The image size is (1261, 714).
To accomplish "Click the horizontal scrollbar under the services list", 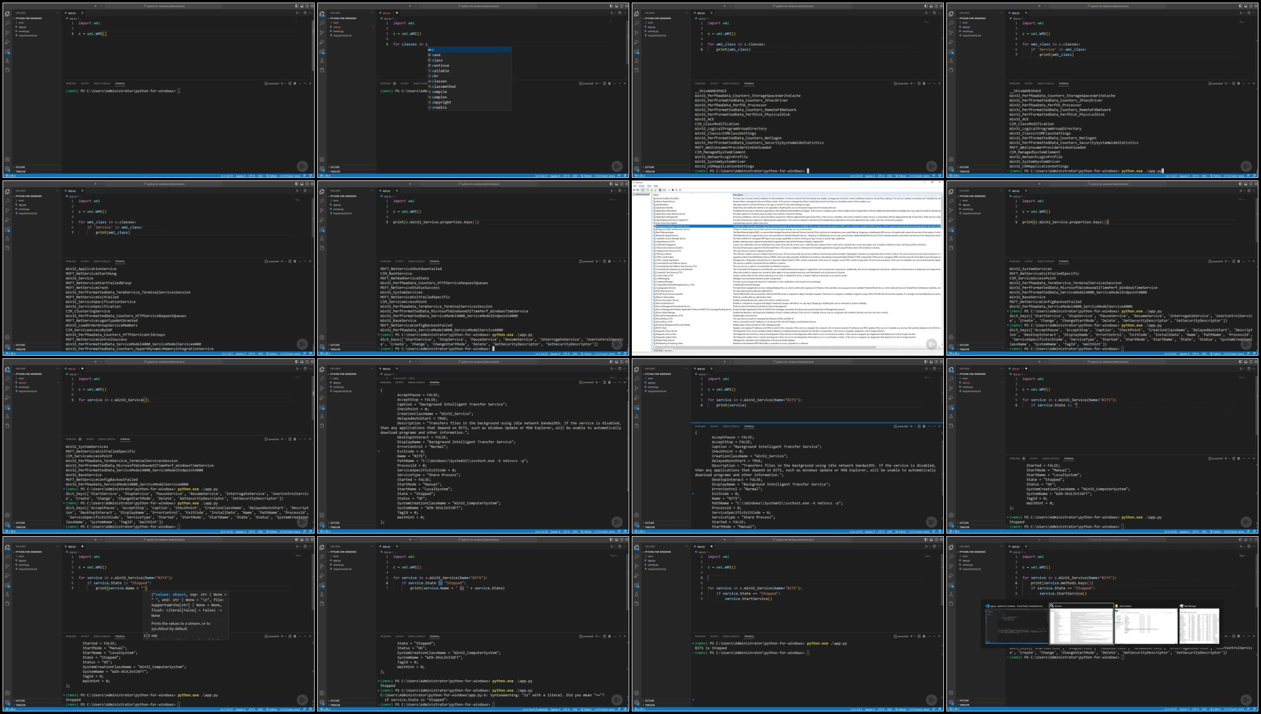I will coord(796,346).
